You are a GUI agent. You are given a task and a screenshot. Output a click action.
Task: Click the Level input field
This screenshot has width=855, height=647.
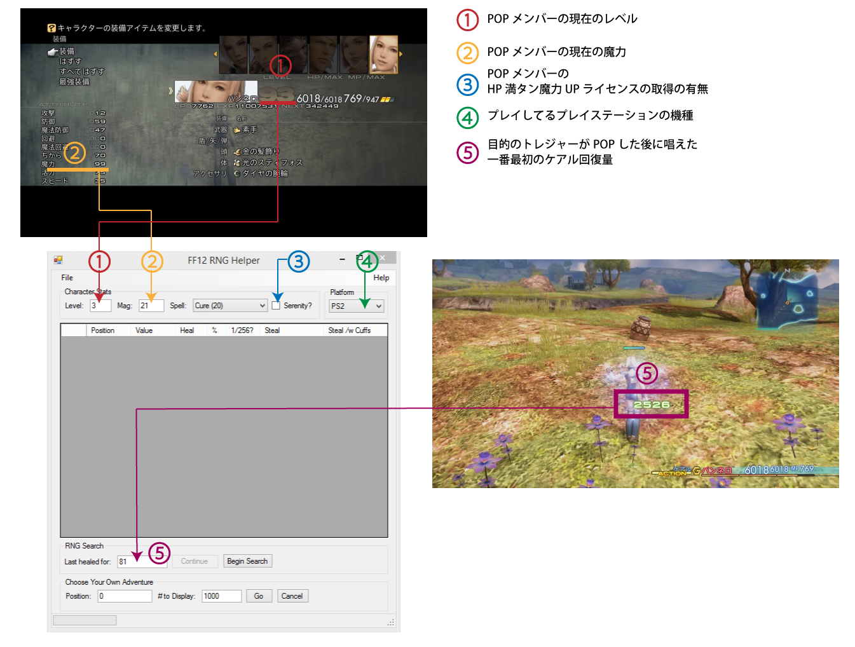tap(100, 306)
